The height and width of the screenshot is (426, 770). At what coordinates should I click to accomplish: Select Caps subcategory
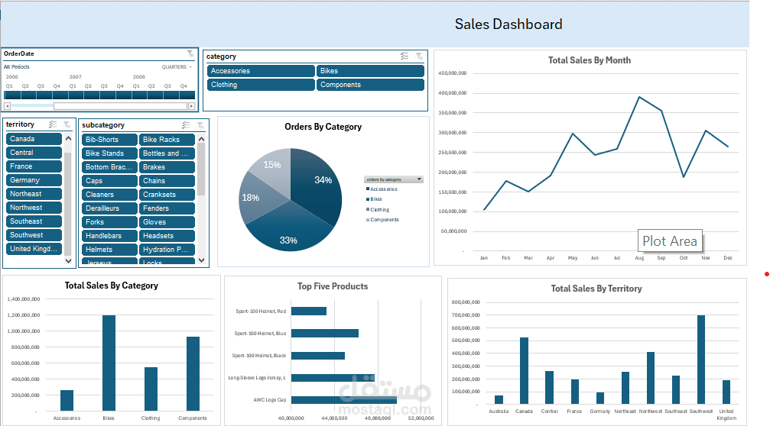109,181
